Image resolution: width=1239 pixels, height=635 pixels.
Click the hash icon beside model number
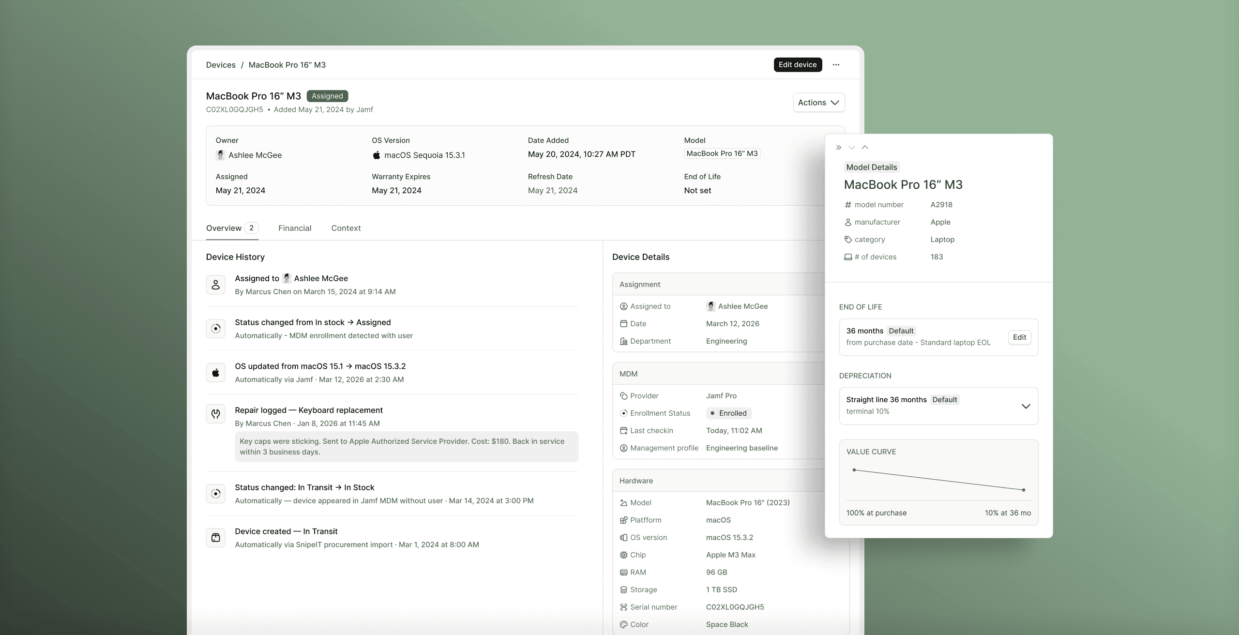pyautogui.click(x=848, y=205)
